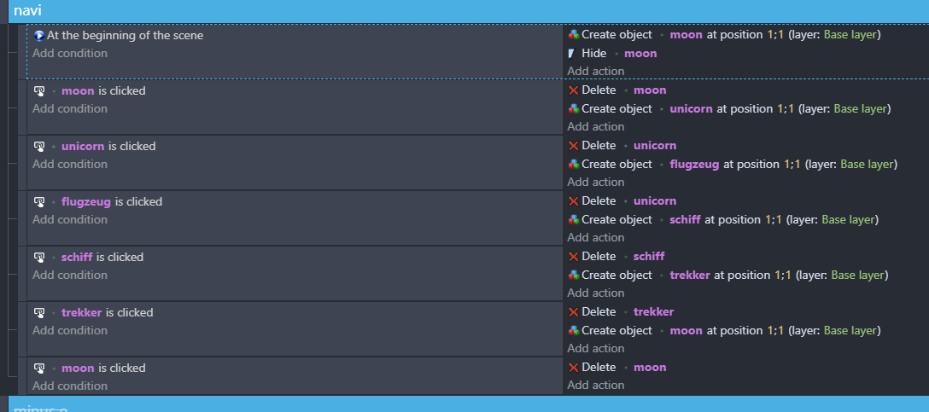The height and width of the screenshot is (412, 929).
Task: Select the "Create object trekker" action text
Action: pyautogui.click(x=616, y=275)
